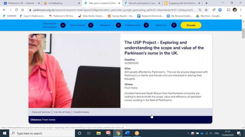Close the Parkinson's UK - Calendar tab
245x137 pixels.
pyautogui.click(x=39, y=3)
